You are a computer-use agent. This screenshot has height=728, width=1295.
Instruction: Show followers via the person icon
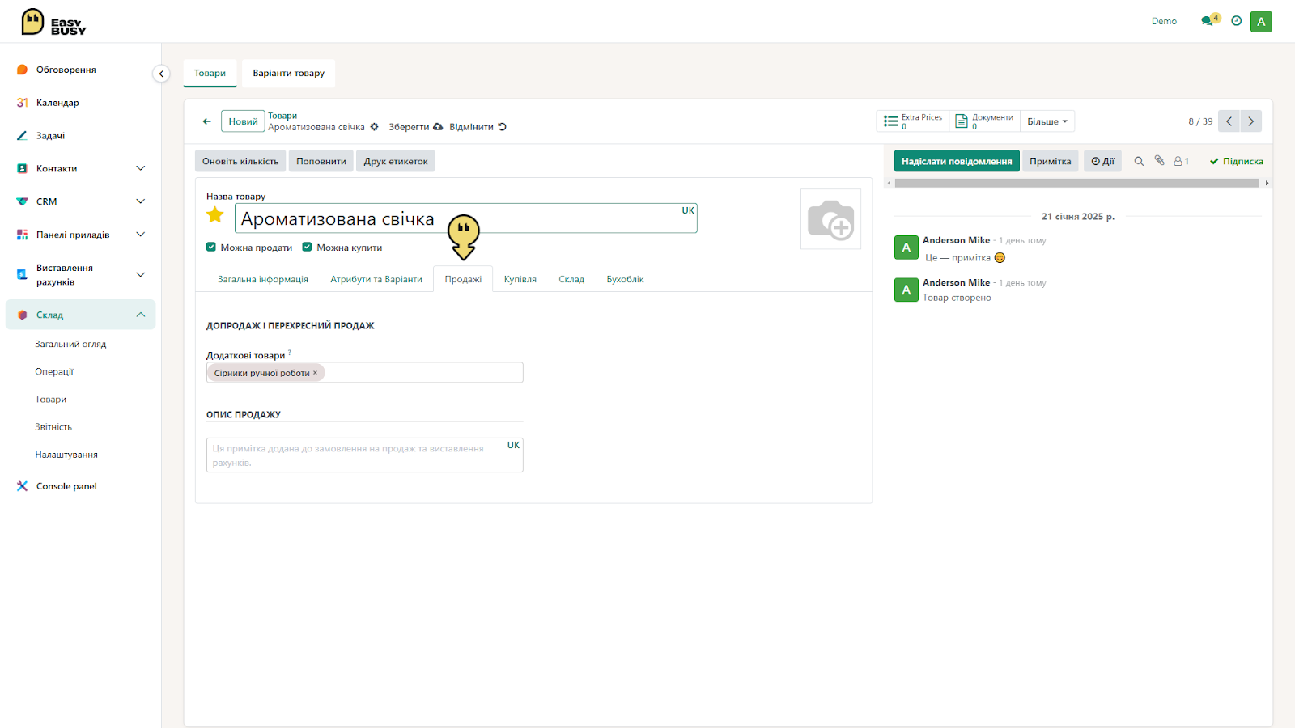(x=1181, y=161)
